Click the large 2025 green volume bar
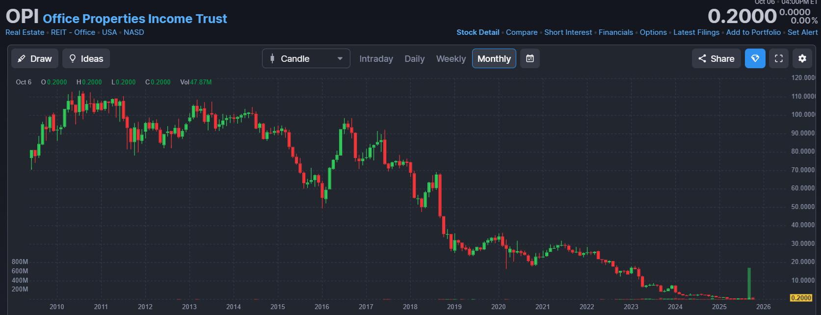The width and height of the screenshot is (821, 315). [x=749, y=283]
